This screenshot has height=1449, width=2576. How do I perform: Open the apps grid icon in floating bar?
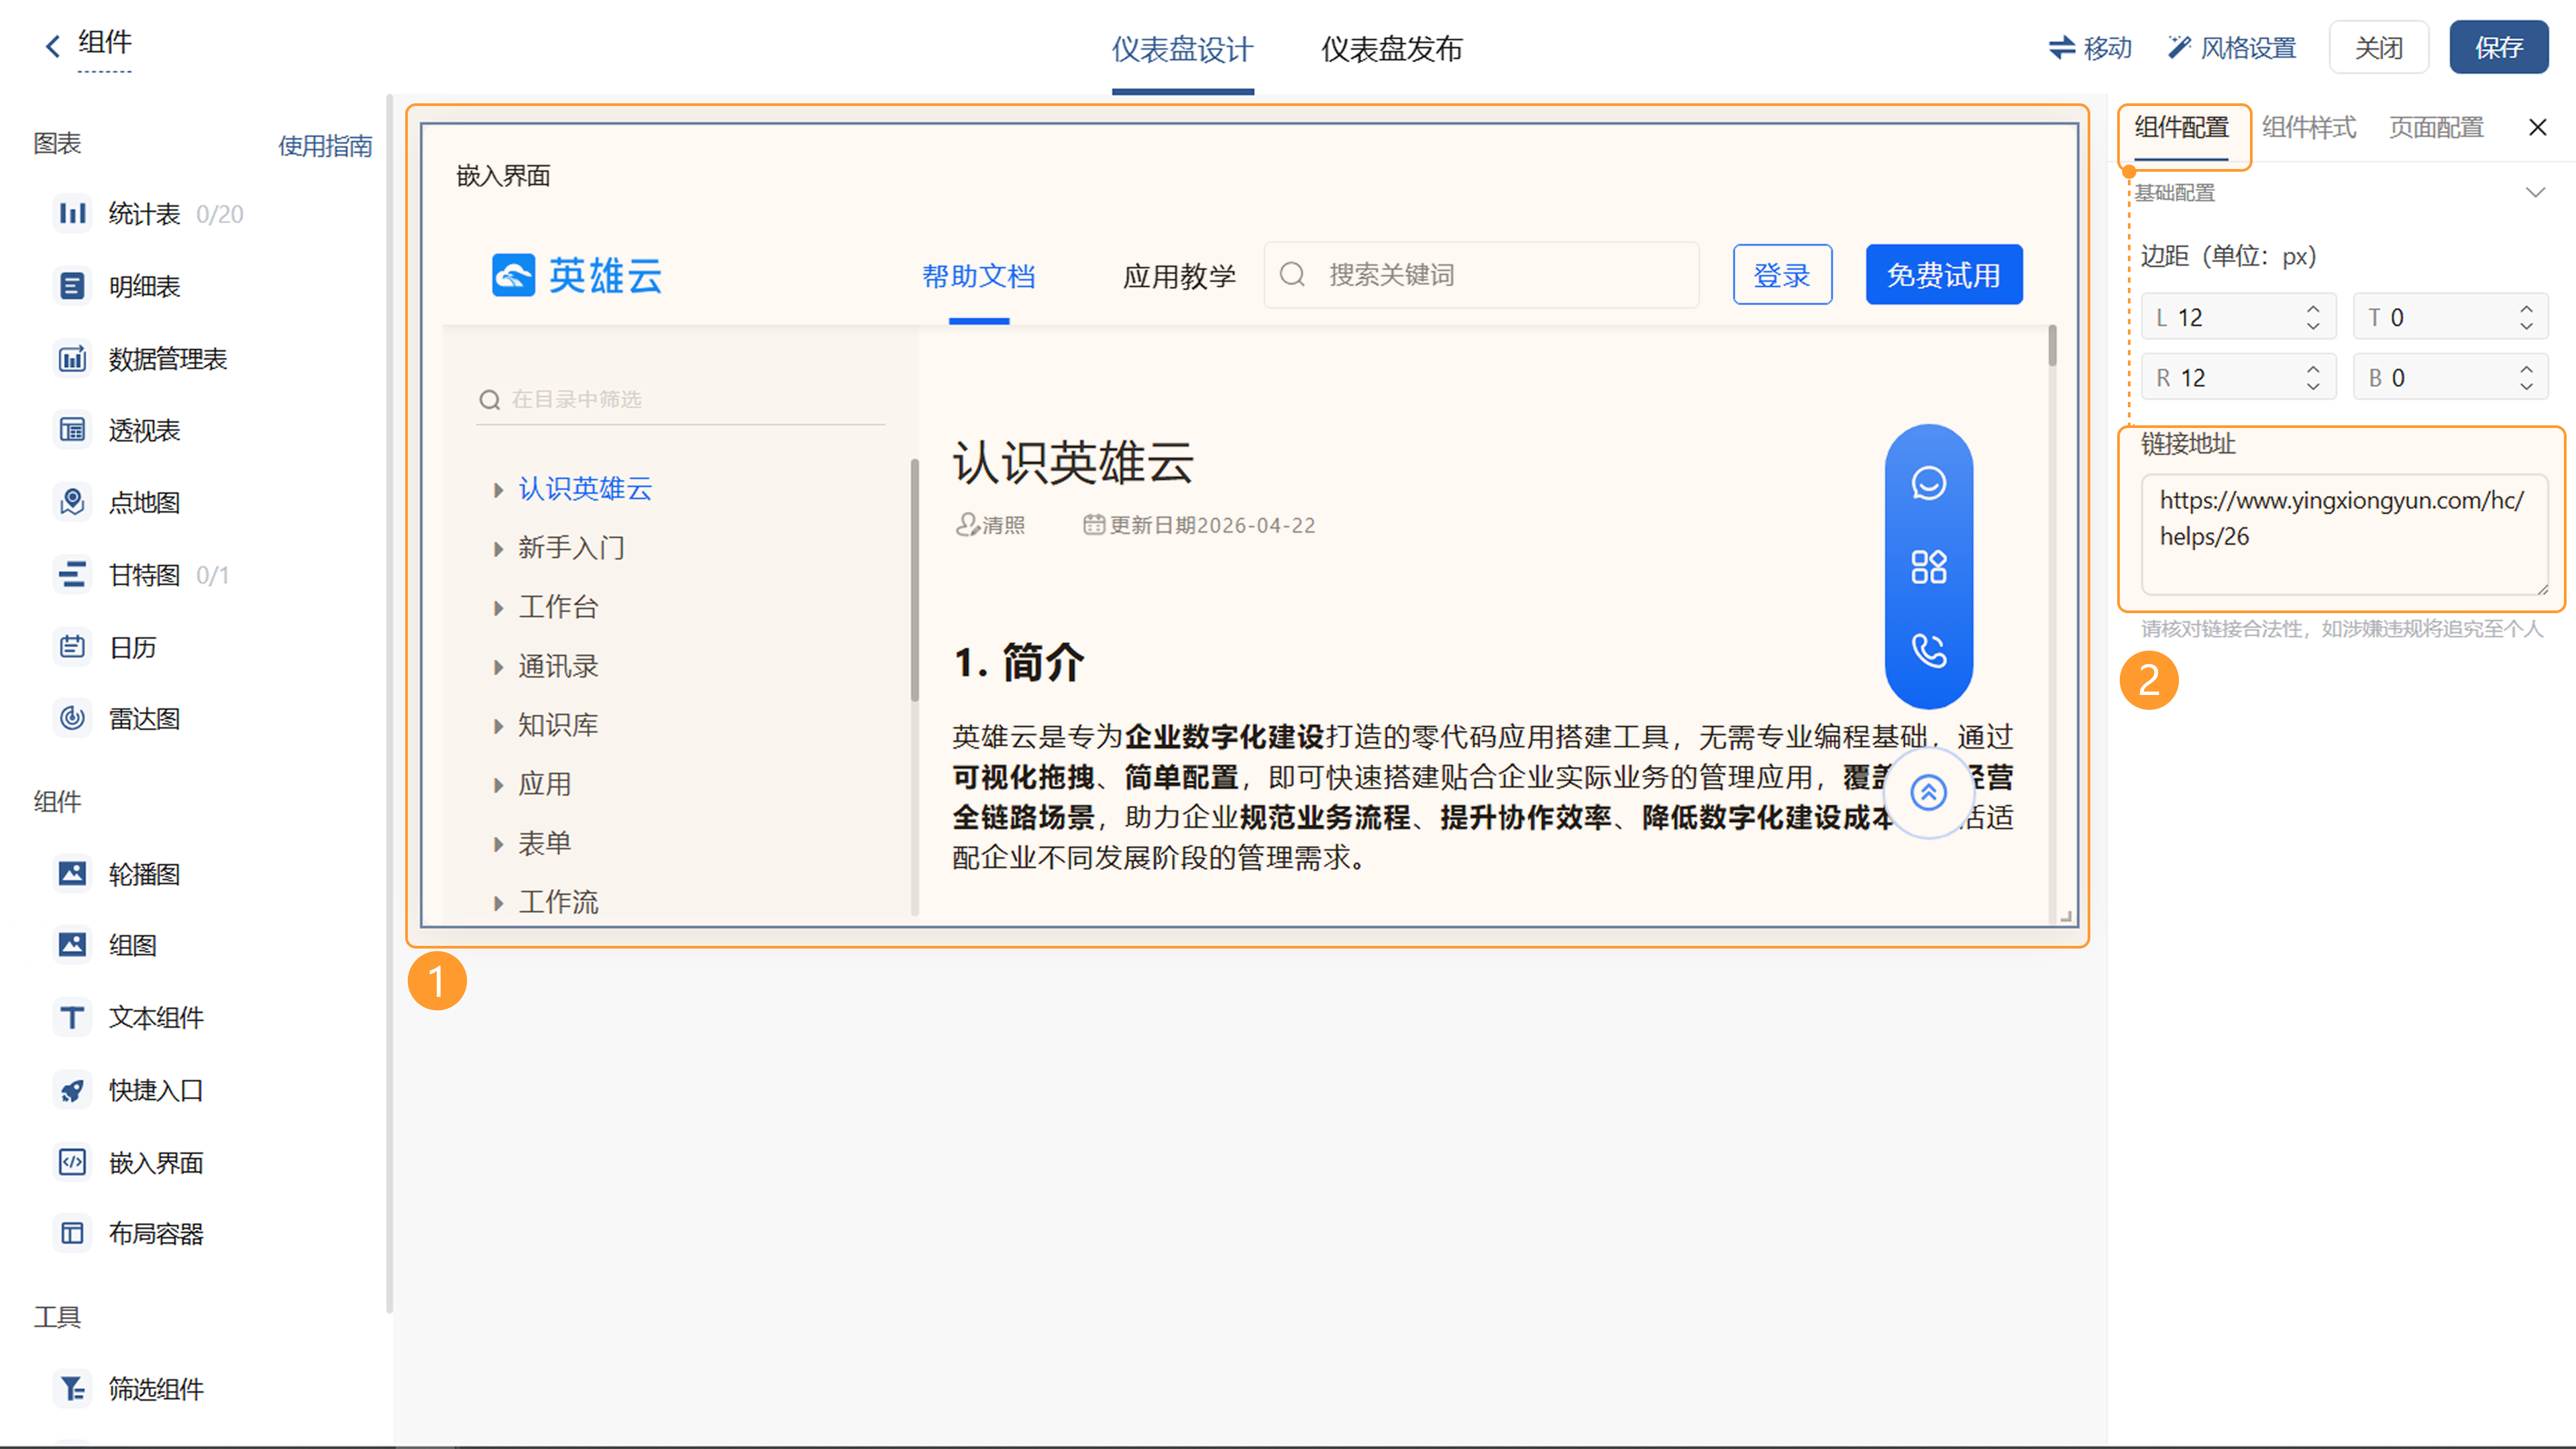click(1928, 567)
